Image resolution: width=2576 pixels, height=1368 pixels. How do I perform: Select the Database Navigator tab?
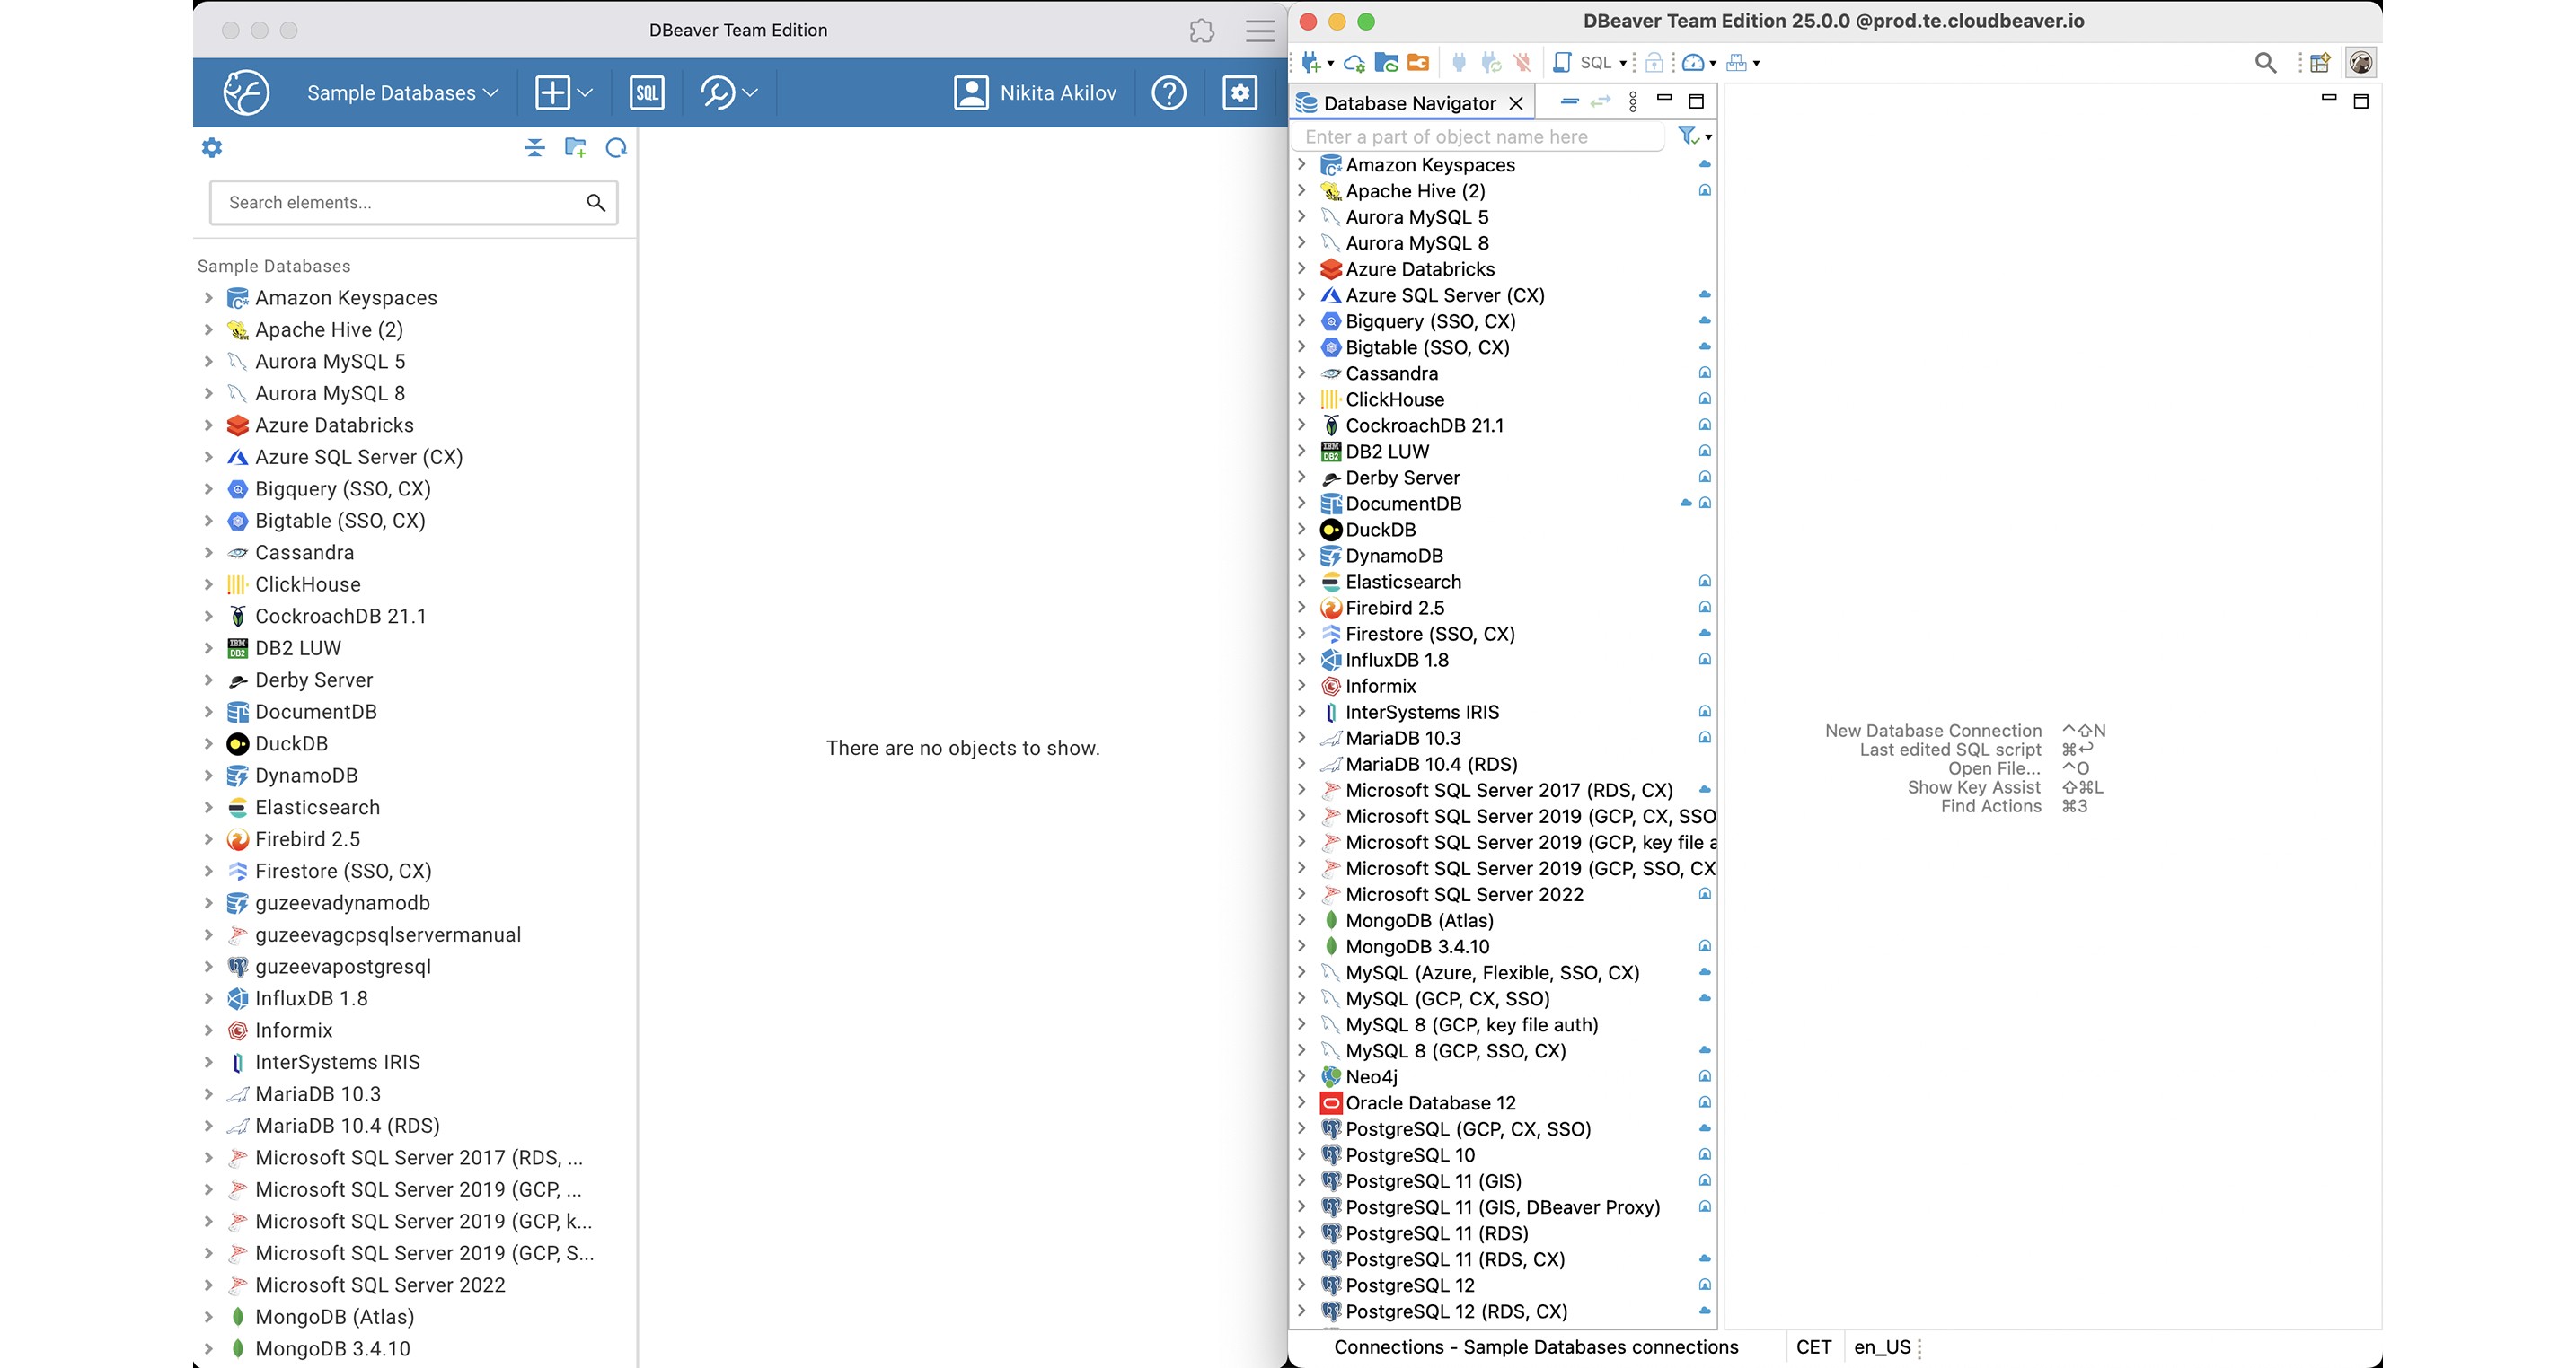coord(1408,103)
